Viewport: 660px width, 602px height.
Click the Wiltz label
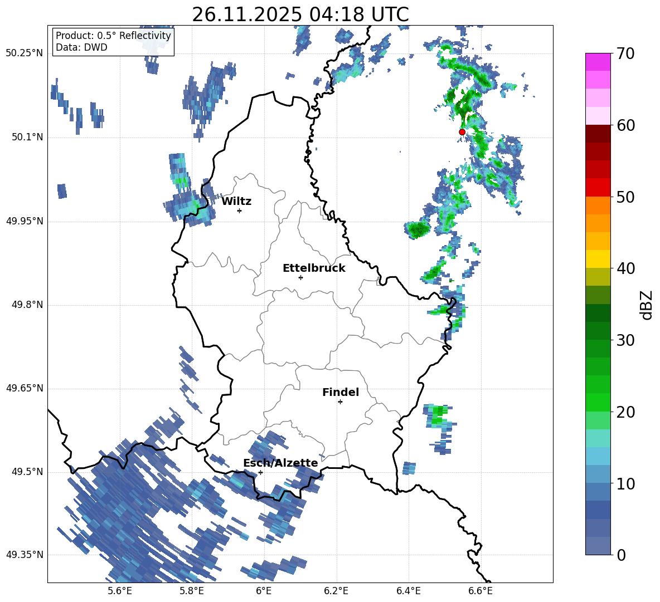[x=236, y=202]
